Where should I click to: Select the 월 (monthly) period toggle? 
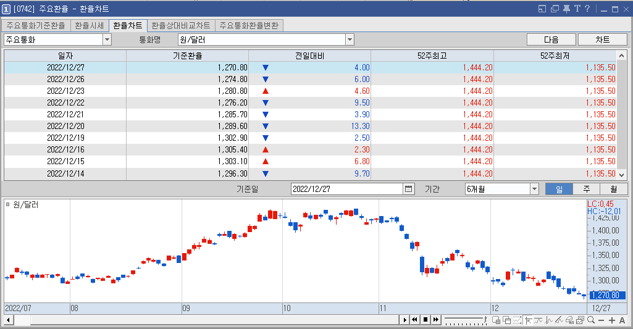(x=614, y=189)
